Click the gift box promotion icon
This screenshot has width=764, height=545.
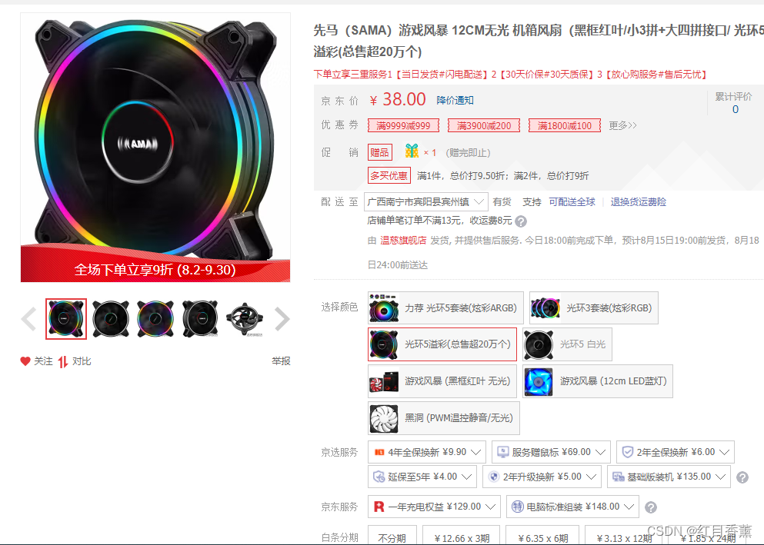point(412,151)
